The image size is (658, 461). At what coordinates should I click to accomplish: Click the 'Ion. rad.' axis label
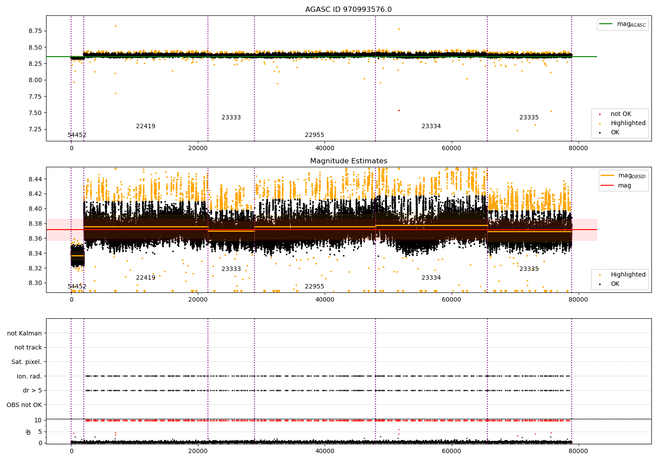click(x=29, y=376)
